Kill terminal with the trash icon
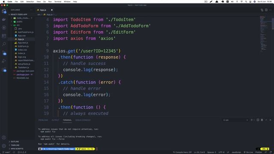Viewport: 274px width, 154px height. coord(262,120)
